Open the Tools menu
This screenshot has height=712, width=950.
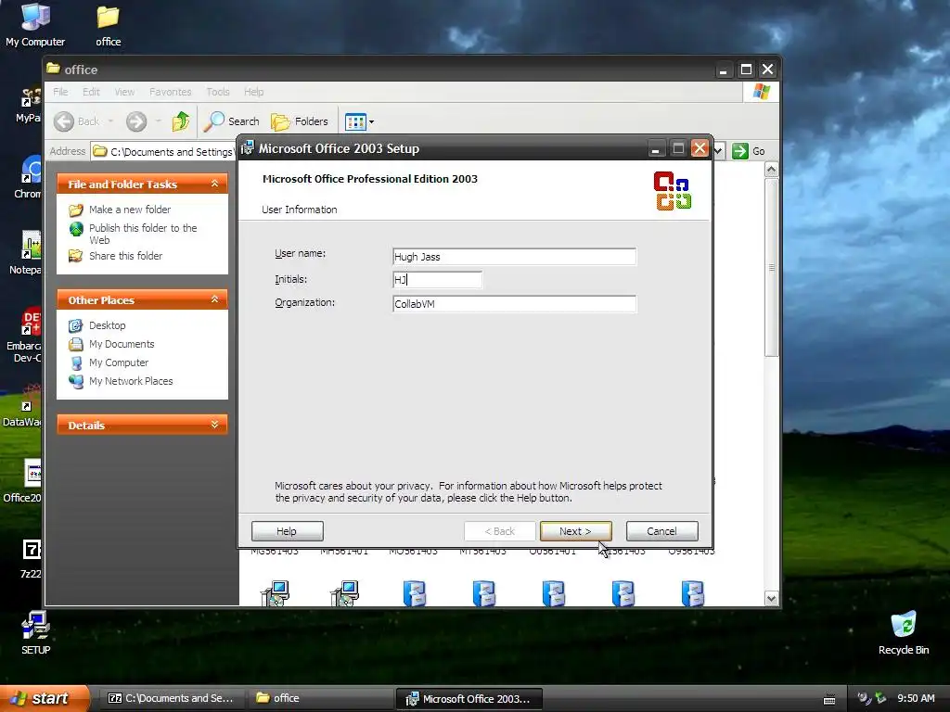click(x=217, y=92)
